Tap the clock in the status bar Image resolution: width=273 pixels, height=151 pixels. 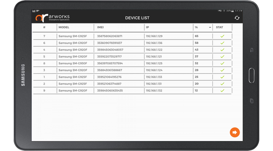tap(238, 11)
